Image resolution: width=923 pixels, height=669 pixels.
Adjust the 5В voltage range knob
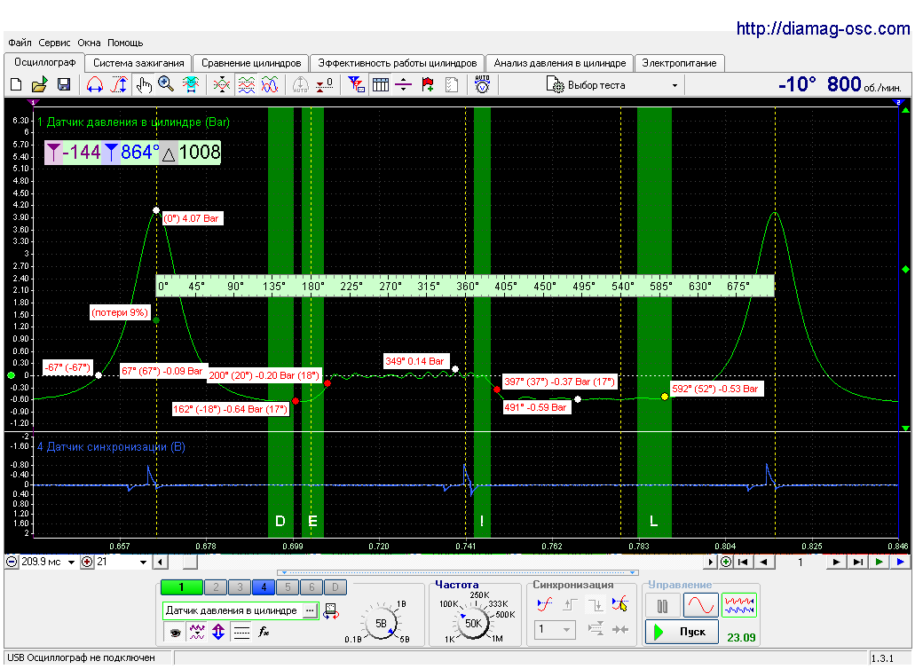pyautogui.click(x=382, y=623)
